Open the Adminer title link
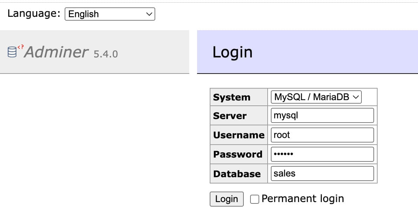This screenshot has height=222, width=418. [56, 52]
